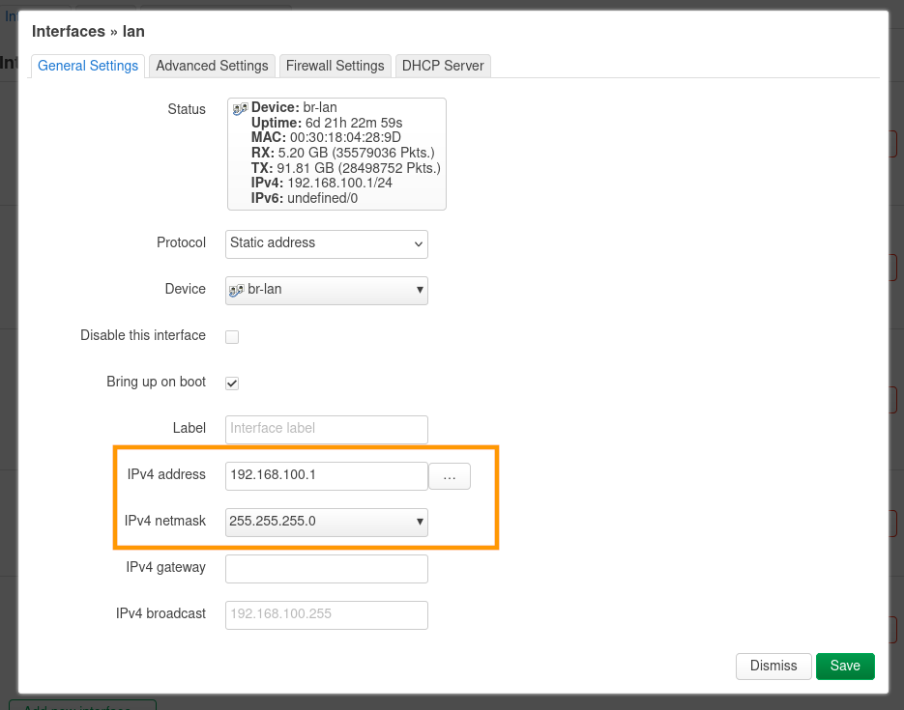The height and width of the screenshot is (710, 904).
Task: Switch to the Advanced Settings tab
Action: pyautogui.click(x=212, y=66)
